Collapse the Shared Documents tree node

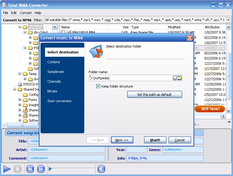click(15, 89)
